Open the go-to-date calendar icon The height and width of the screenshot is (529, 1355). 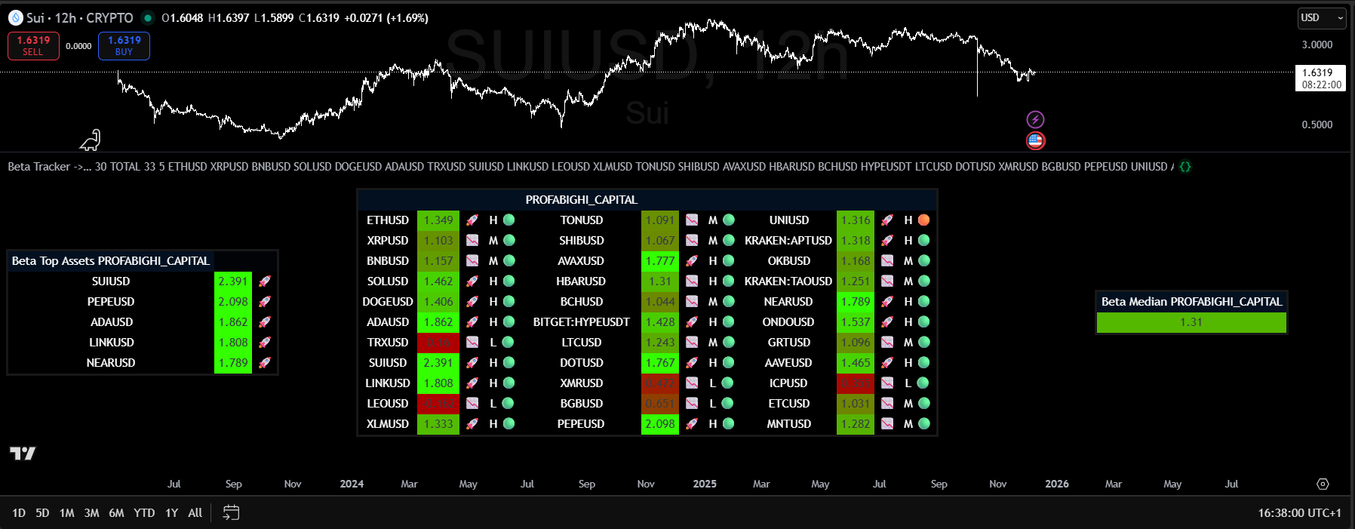231,513
